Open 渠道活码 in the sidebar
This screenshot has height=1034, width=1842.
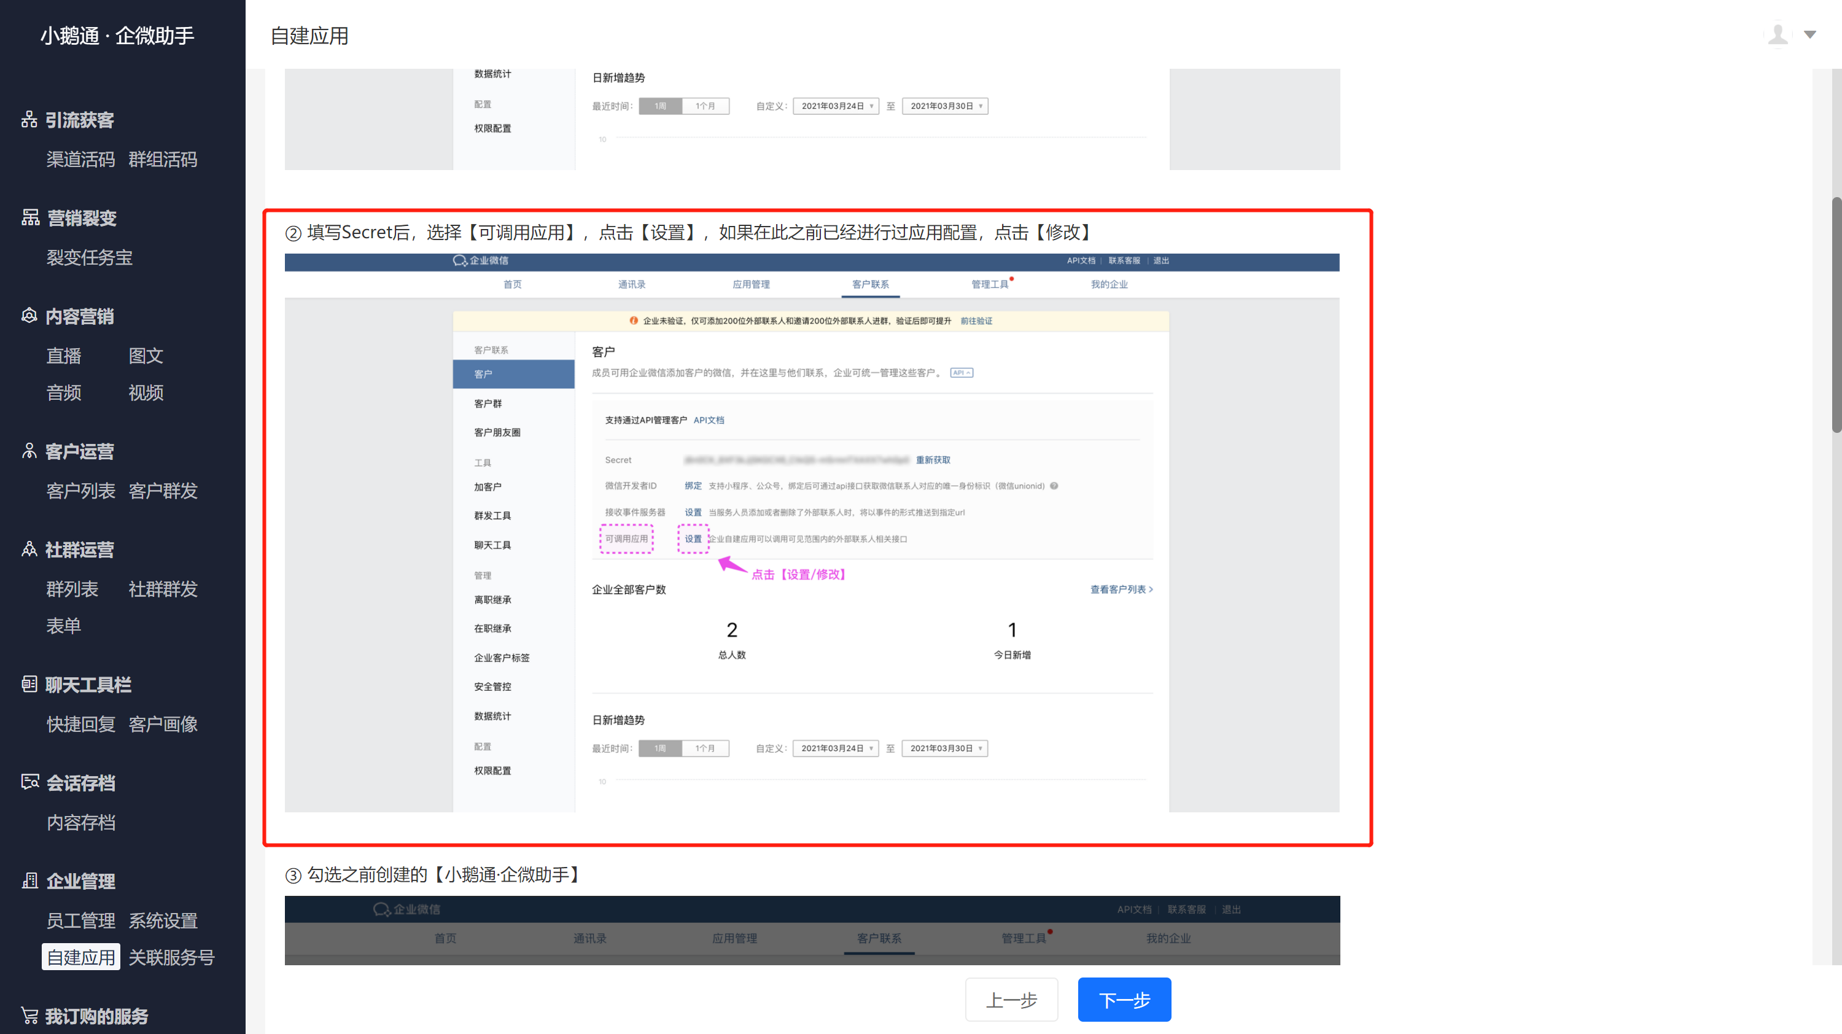point(81,159)
